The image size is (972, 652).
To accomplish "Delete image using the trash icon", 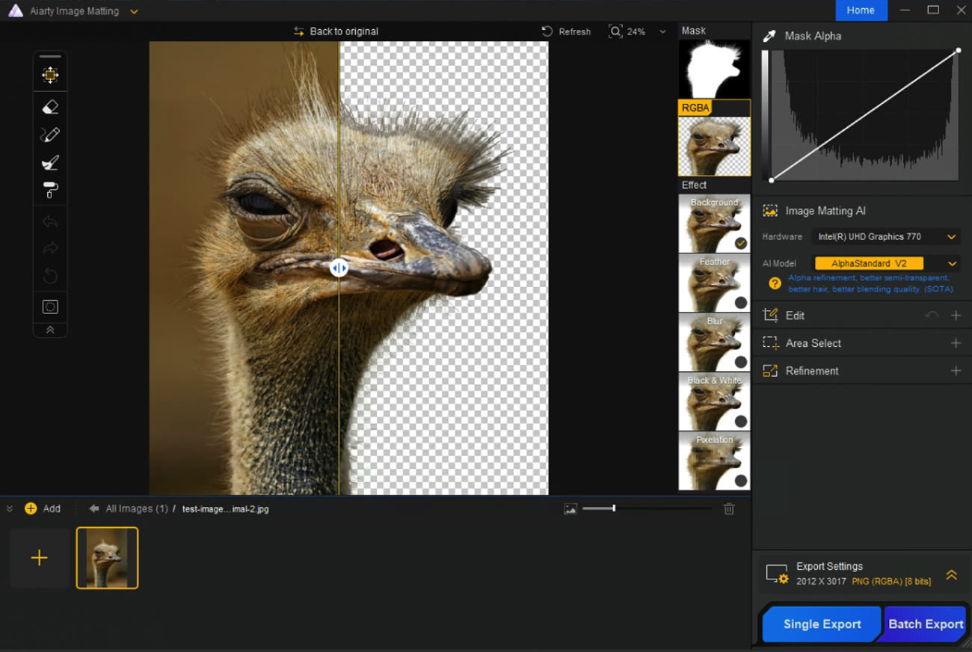I will pyautogui.click(x=729, y=508).
